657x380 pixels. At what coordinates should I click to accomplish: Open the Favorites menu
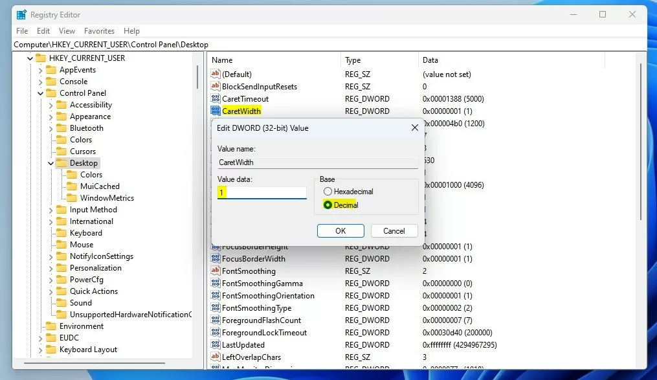pyautogui.click(x=99, y=31)
